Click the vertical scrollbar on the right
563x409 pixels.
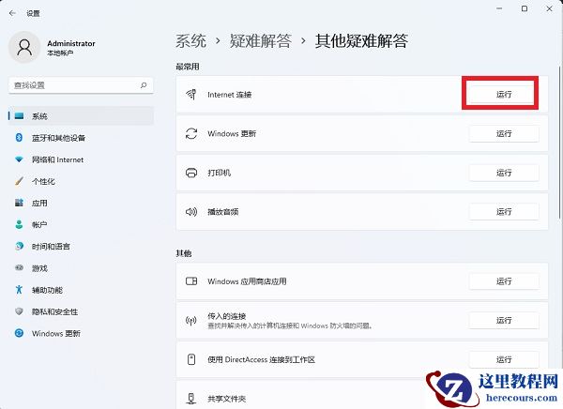(x=559, y=142)
